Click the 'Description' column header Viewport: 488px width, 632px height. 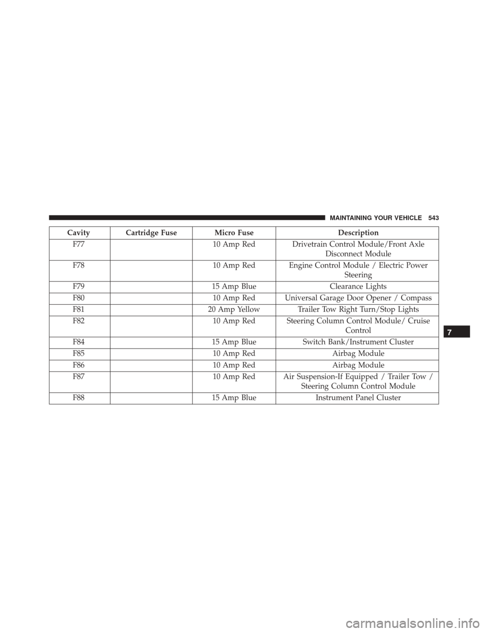pos(358,233)
